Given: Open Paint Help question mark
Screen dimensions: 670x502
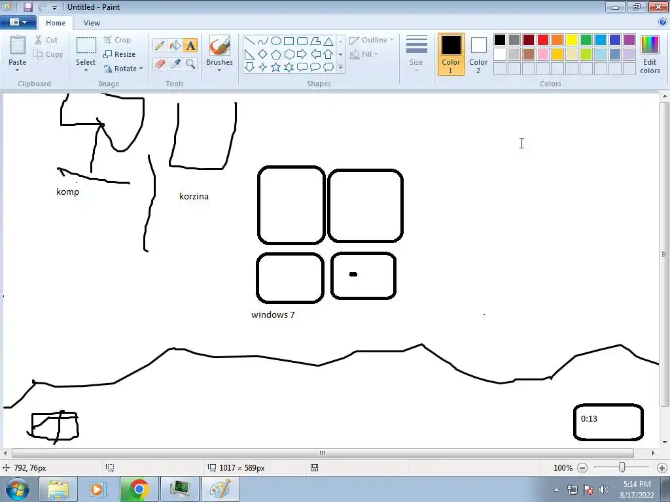Looking at the screenshot, I should [x=663, y=22].
